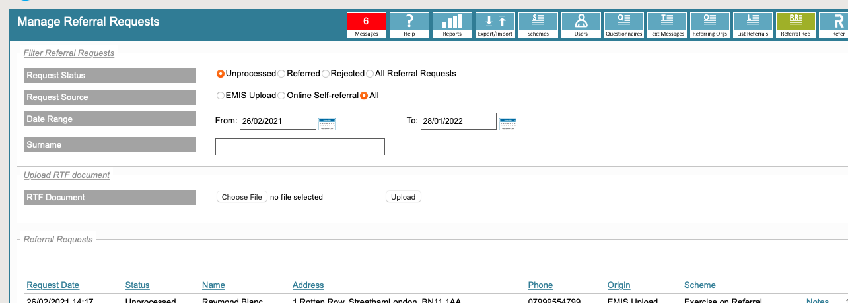Click 'no file selected' text
This screenshot has height=303, width=848.
[x=297, y=197]
